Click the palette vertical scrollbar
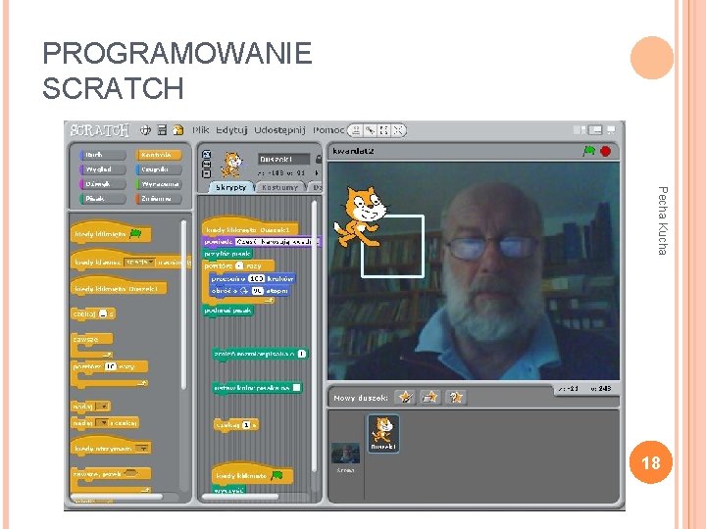Screen dimensions: 706x529 [183, 304]
